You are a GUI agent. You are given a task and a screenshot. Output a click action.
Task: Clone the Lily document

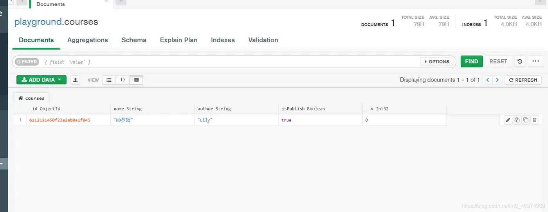(x=526, y=120)
